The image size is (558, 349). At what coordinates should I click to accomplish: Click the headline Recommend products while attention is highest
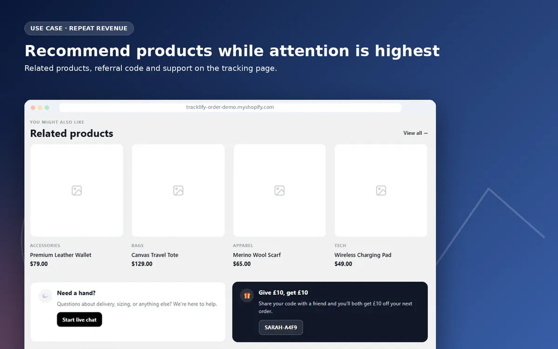coord(232,51)
